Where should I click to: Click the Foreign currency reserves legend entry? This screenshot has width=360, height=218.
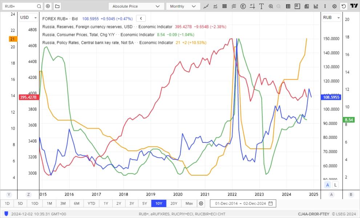[107, 27]
